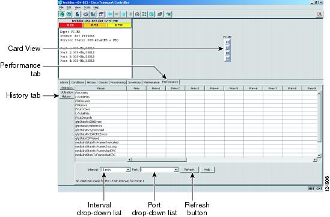Click the Param column header
This screenshot has height=217, width=330.
tap(101, 88)
